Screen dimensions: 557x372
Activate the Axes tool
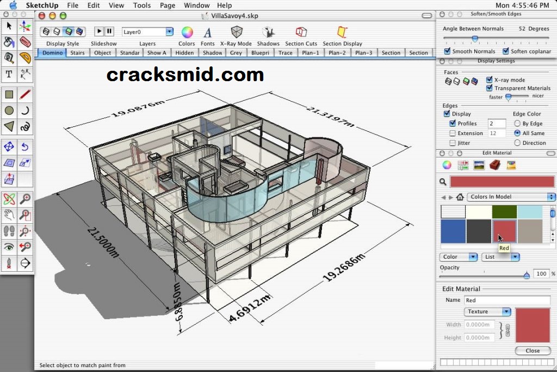click(x=25, y=26)
